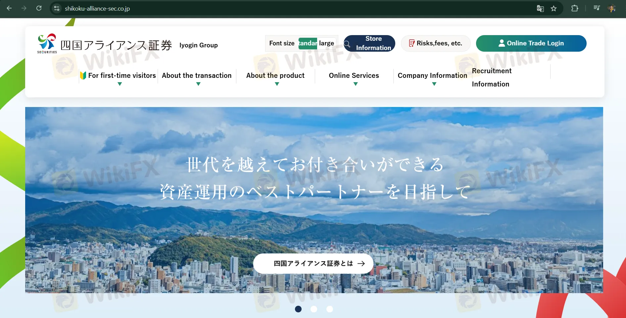Show the second carousel slide dot

314,309
